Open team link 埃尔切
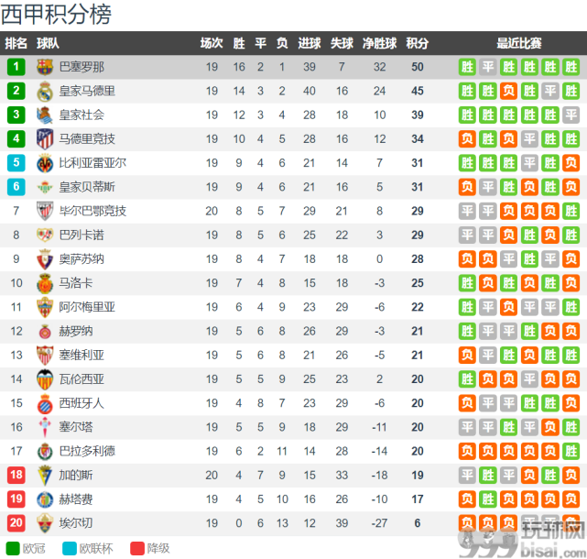587x559 pixels. (76, 523)
